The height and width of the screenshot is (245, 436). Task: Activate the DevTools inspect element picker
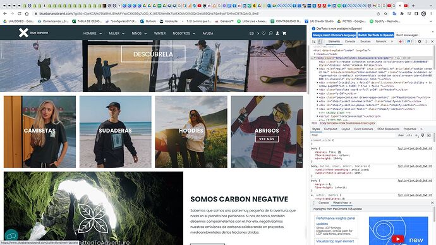pyautogui.click(x=314, y=42)
